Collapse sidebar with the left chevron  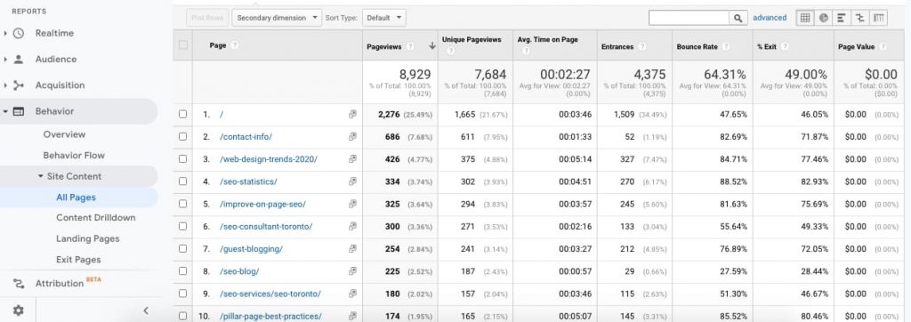146,310
